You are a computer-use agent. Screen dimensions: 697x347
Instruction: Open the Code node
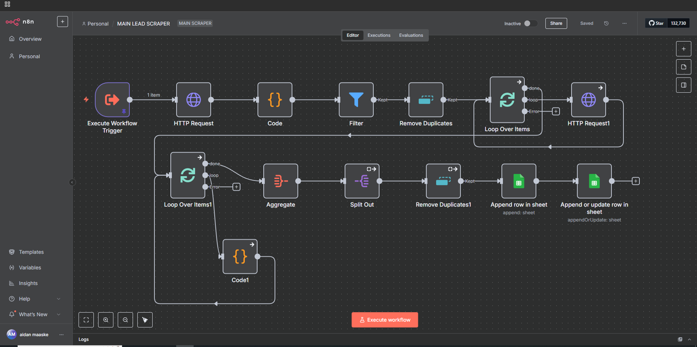(275, 100)
